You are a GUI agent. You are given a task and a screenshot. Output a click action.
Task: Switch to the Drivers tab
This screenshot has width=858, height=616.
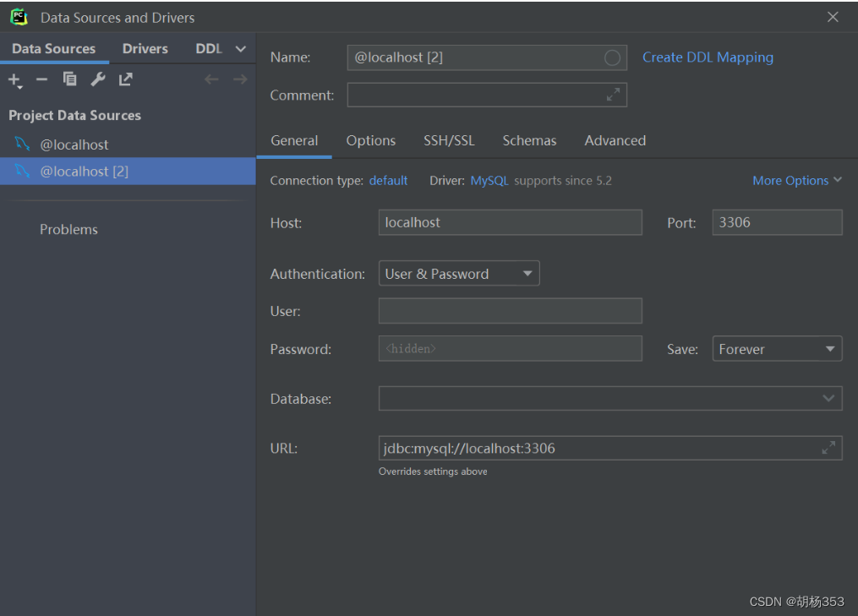145,49
